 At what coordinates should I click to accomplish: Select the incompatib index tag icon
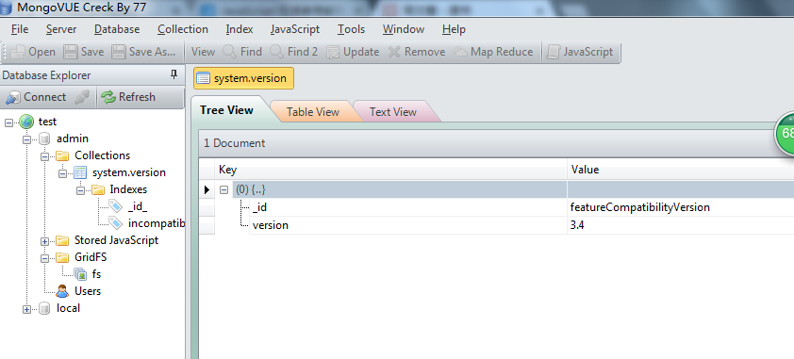(116, 223)
